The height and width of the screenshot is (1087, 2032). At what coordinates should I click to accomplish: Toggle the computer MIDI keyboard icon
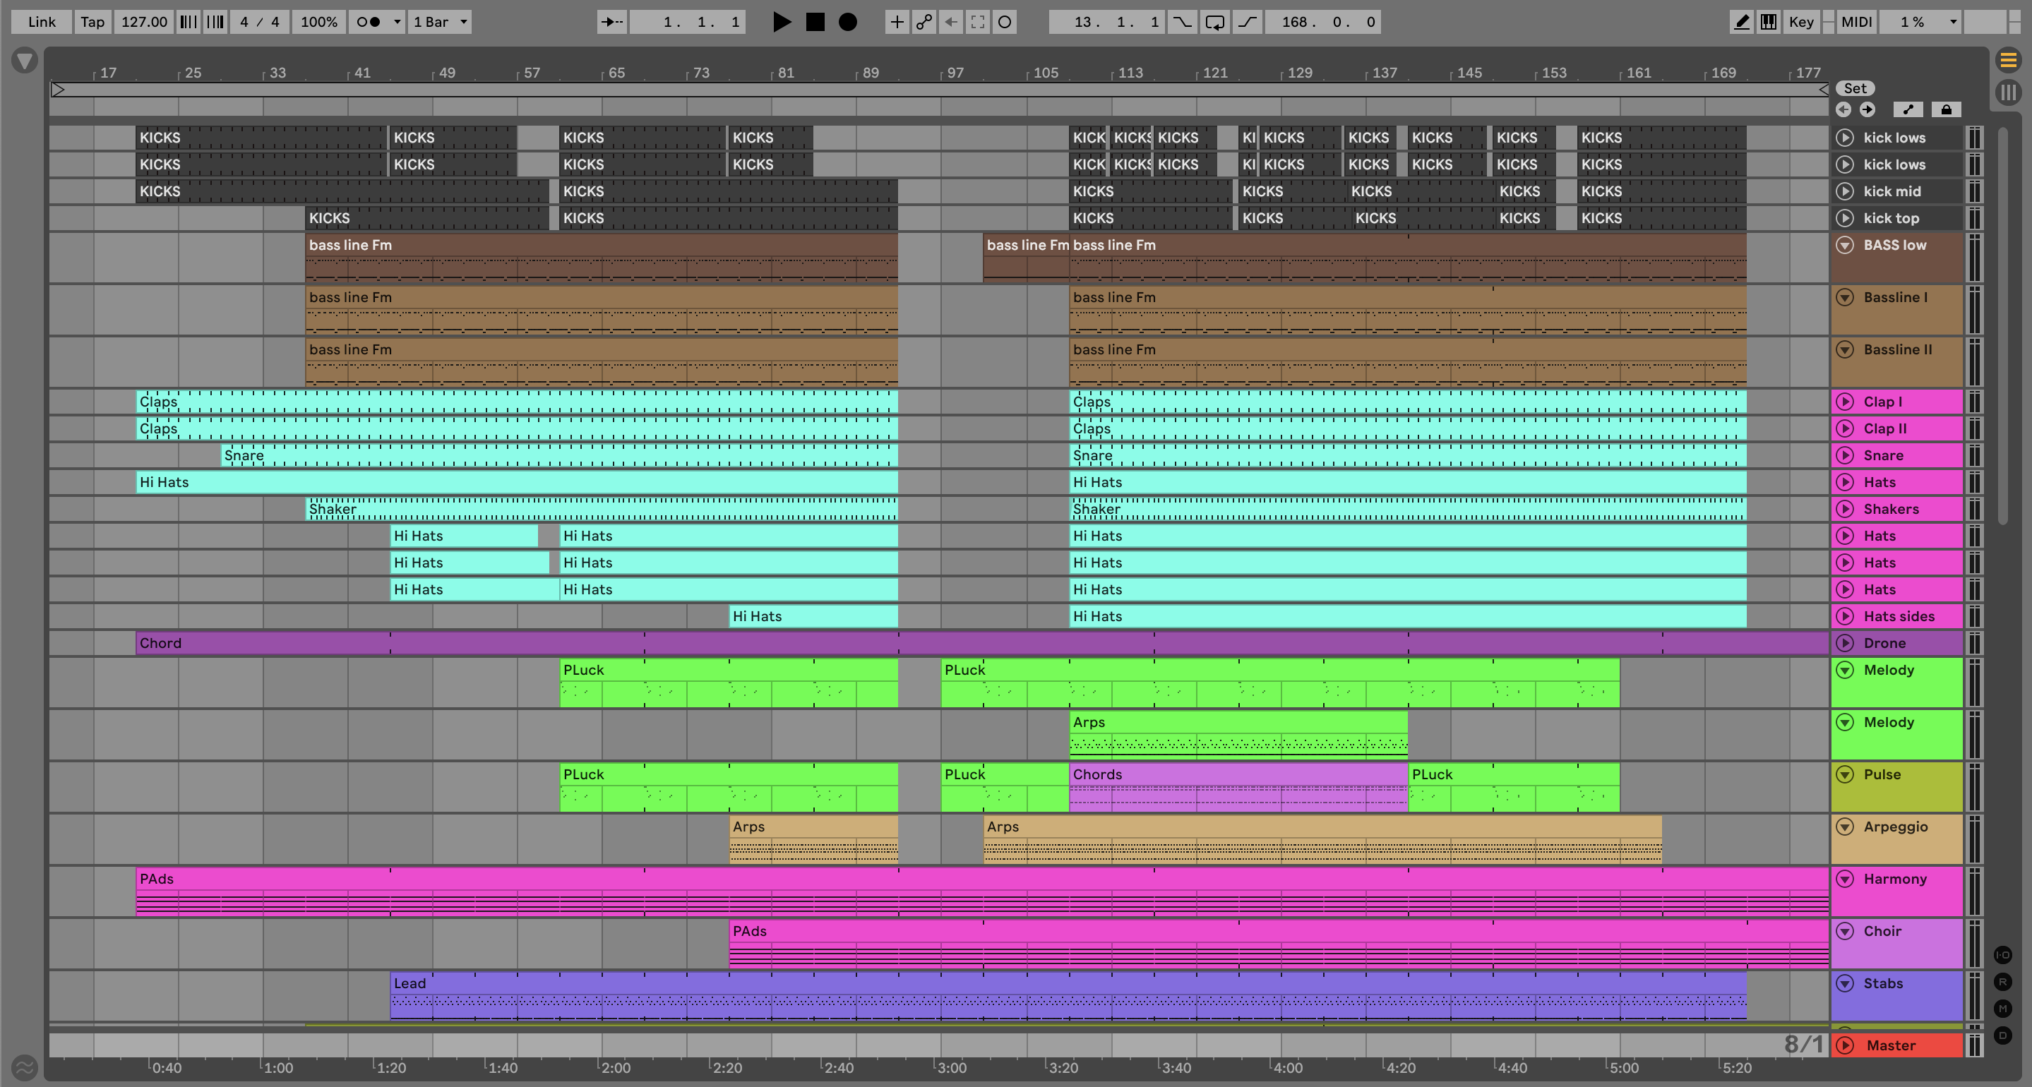coord(1769,22)
